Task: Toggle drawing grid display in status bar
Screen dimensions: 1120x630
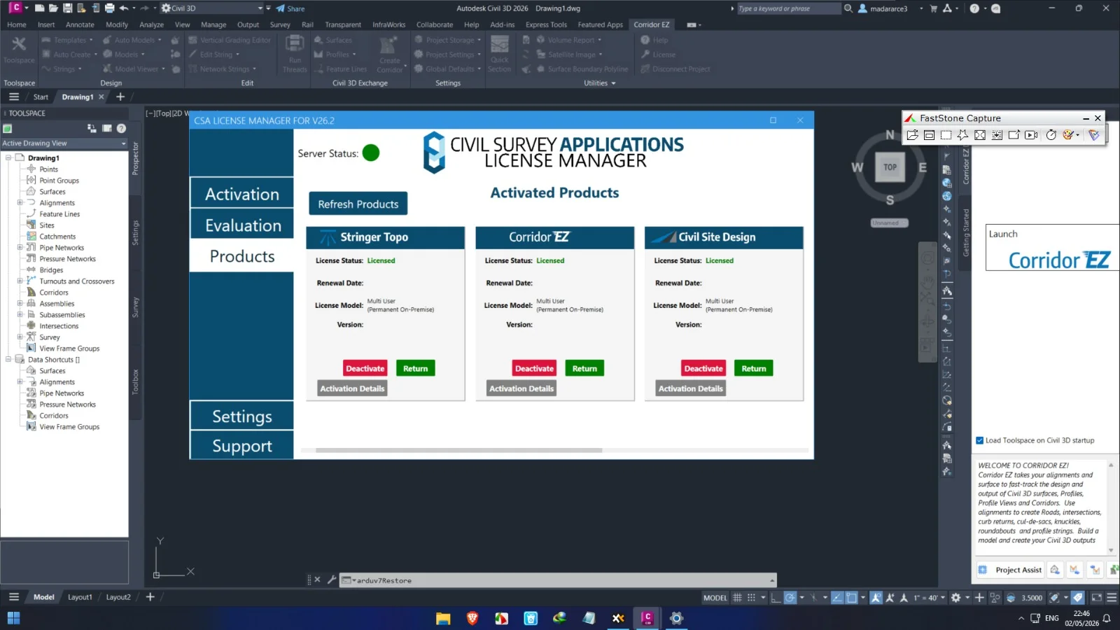Action: (x=737, y=598)
